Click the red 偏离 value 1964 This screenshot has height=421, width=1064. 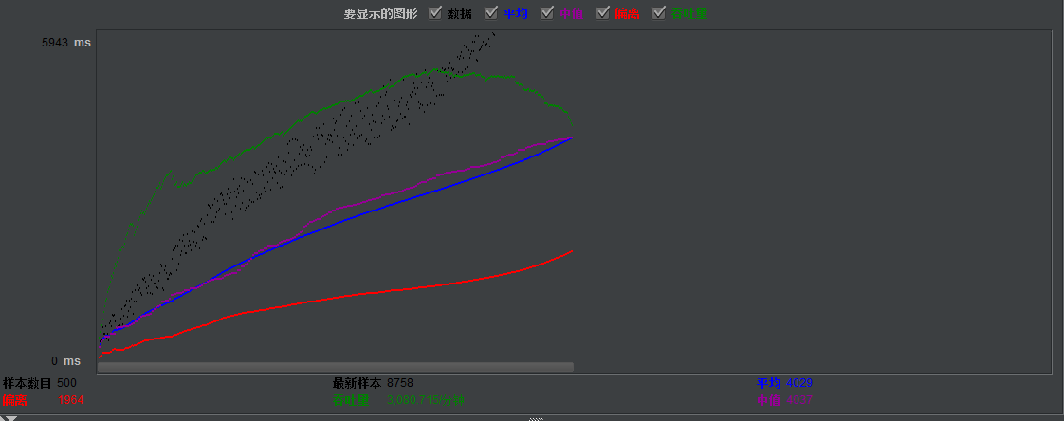coord(71,401)
